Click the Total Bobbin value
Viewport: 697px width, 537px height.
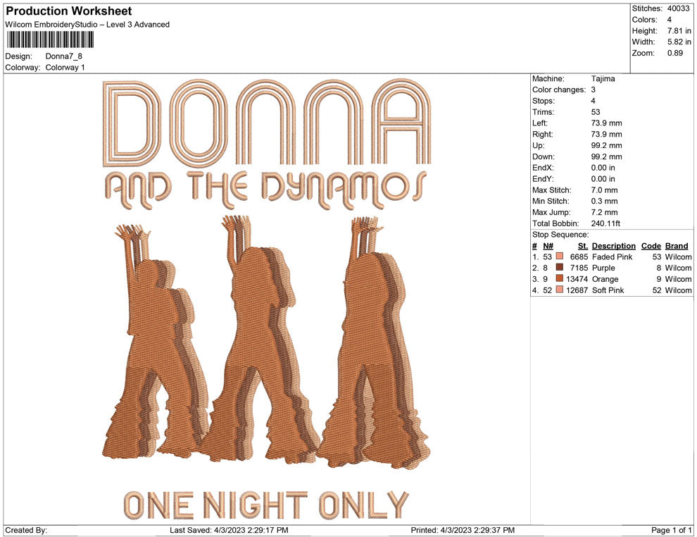click(x=605, y=223)
